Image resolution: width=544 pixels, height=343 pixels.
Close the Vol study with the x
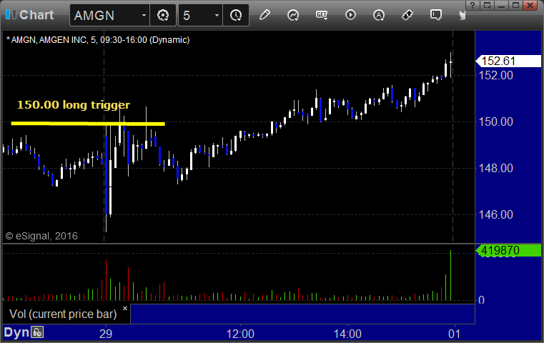point(125,308)
